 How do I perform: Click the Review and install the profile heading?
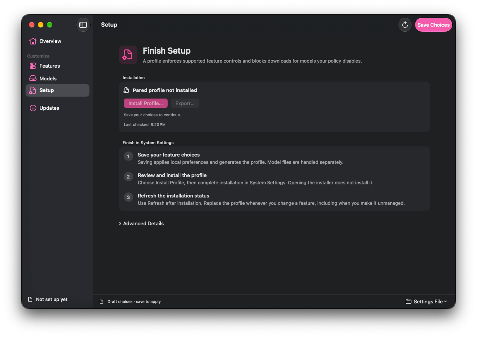pyautogui.click(x=172, y=175)
